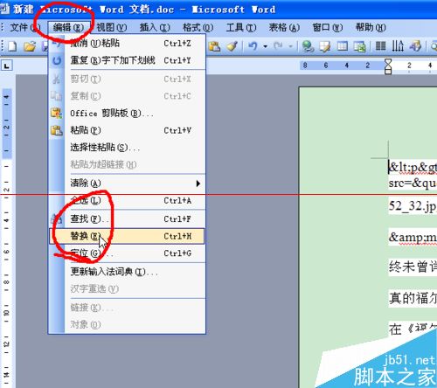Click document line starting '终未曾'

click(x=413, y=267)
